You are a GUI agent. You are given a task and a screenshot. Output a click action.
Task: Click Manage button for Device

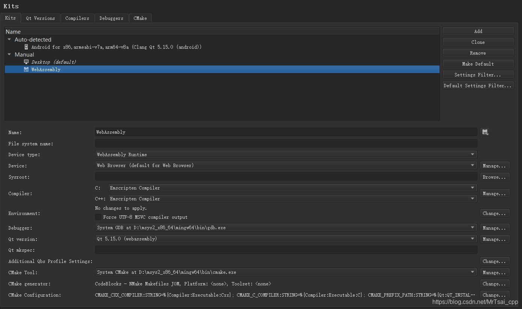tap(495, 166)
